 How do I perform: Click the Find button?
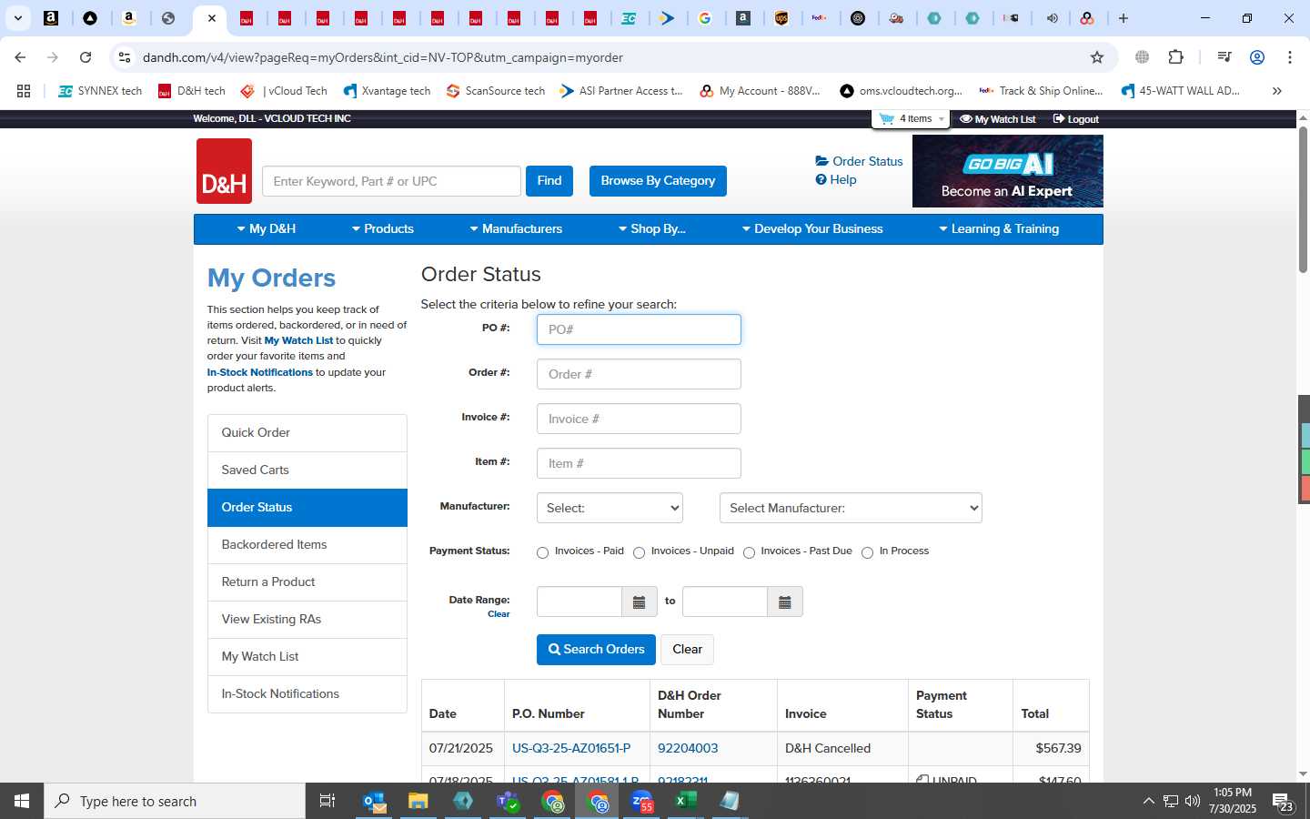[x=549, y=181]
